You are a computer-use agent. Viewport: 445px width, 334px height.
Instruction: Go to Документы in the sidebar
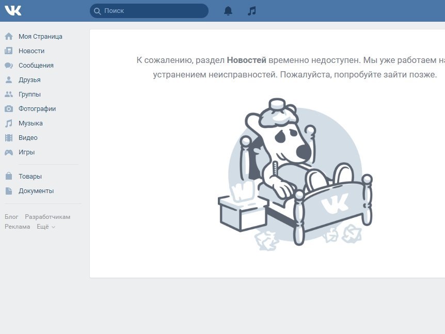click(36, 191)
